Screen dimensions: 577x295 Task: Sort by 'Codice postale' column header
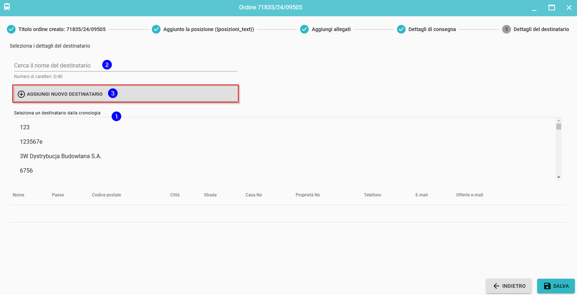pos(106,195)
